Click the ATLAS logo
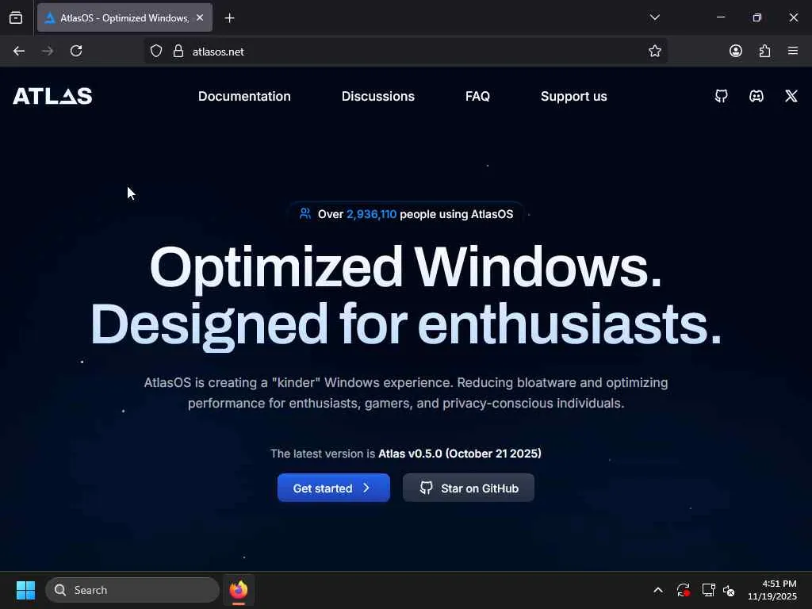Viewport: 812px width, 609px height. (52, 96)
